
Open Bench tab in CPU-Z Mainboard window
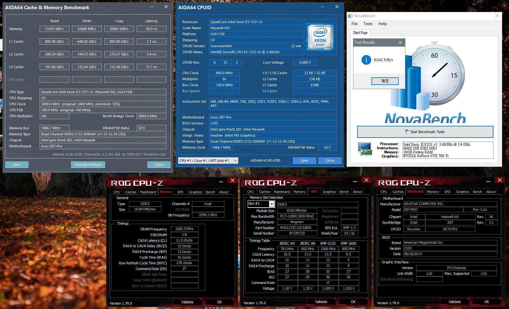477,192
